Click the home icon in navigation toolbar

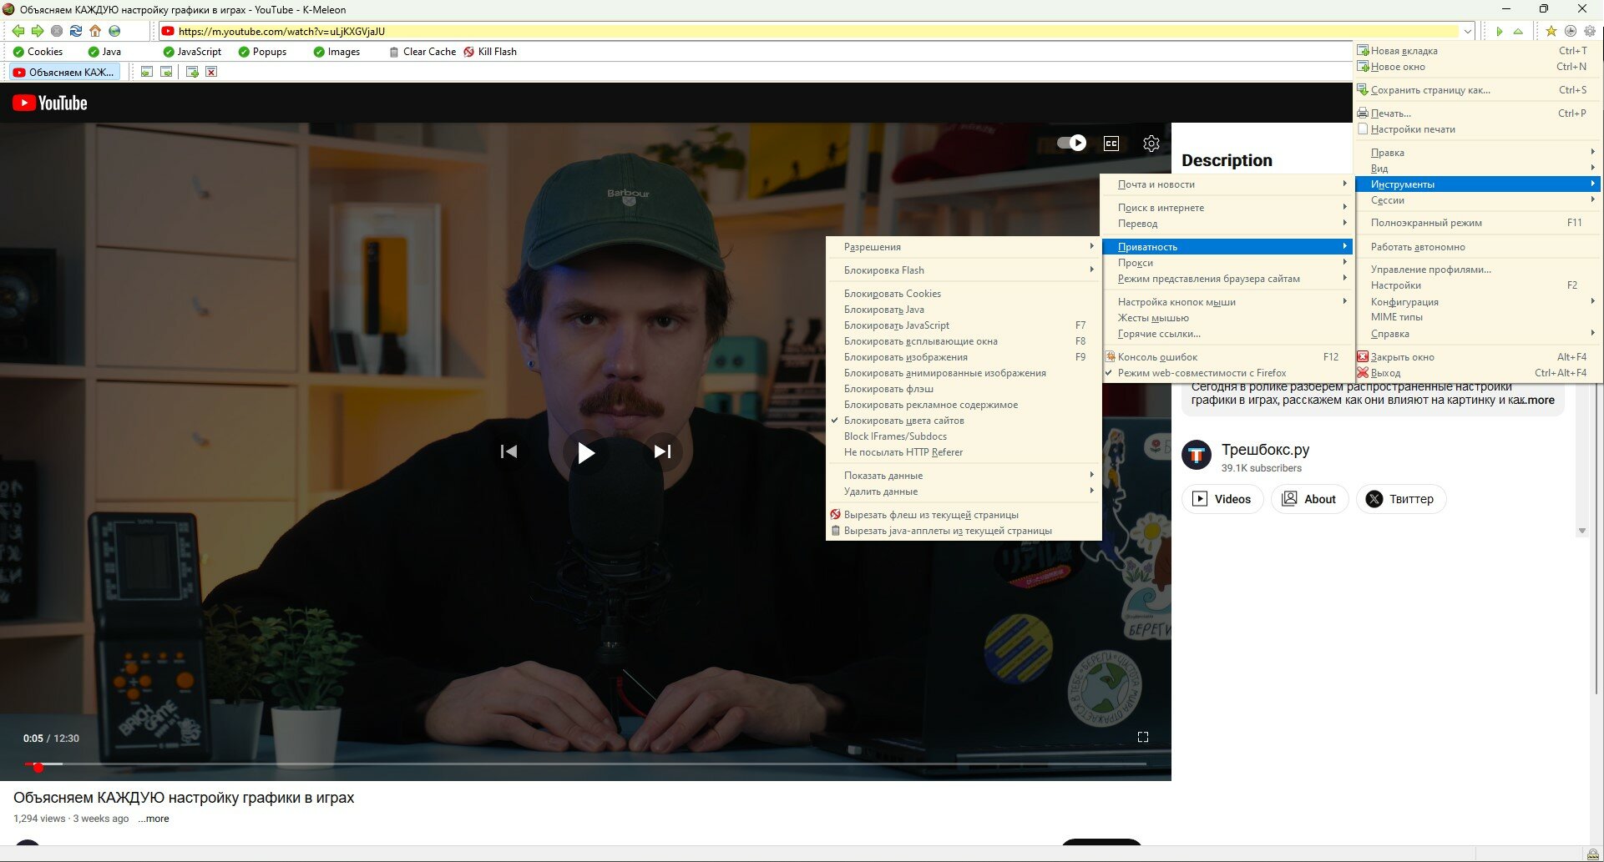[x=95, y=31]
